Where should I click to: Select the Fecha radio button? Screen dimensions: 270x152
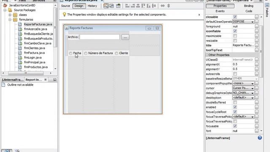point(70,54)
